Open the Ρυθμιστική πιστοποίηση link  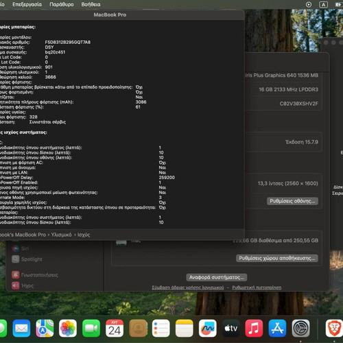tap(257, 287)
